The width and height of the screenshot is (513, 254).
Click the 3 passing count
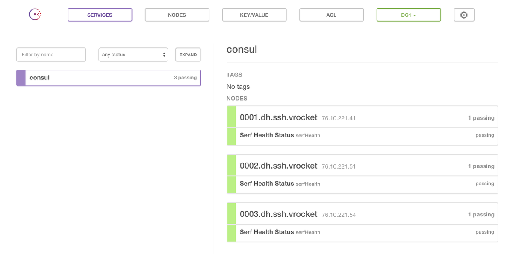[x=185, y=78]
